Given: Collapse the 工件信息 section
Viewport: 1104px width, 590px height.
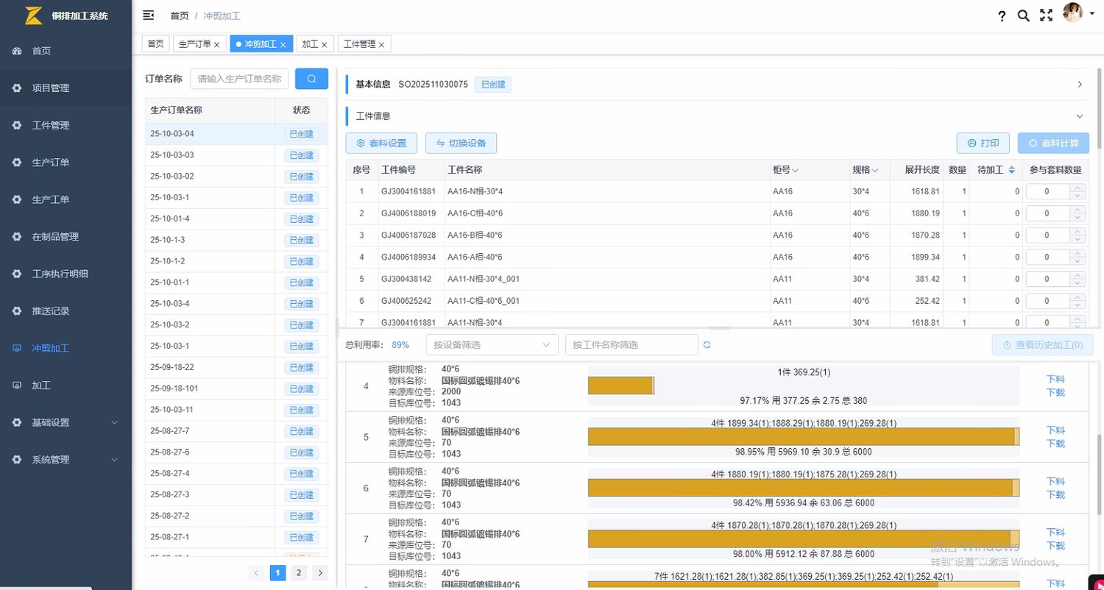Looking at the screenshot, I should point(1080,116).
